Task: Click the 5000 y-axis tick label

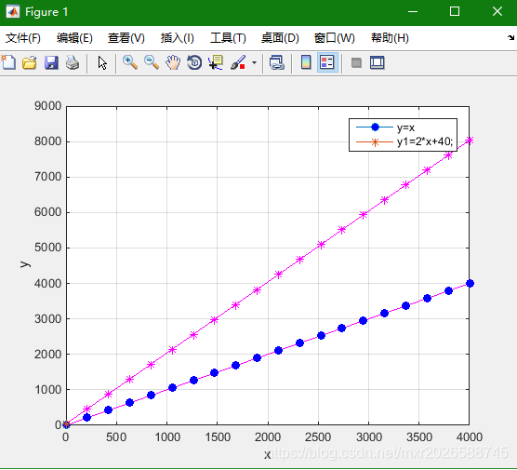Action: coord(47,248)
